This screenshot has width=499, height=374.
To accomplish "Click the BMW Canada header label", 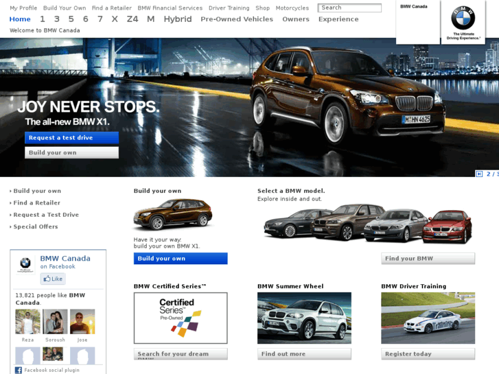I will 414,7.
